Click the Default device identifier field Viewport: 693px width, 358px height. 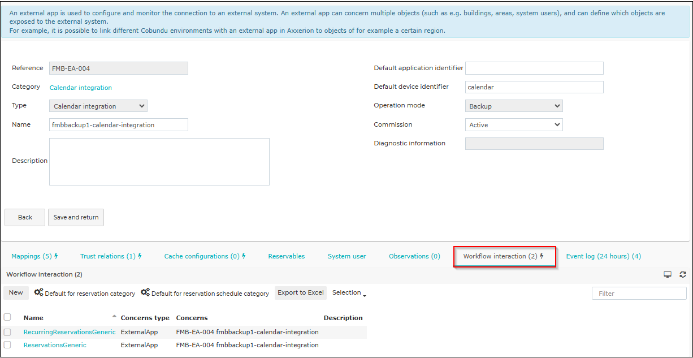pos(534,87)
